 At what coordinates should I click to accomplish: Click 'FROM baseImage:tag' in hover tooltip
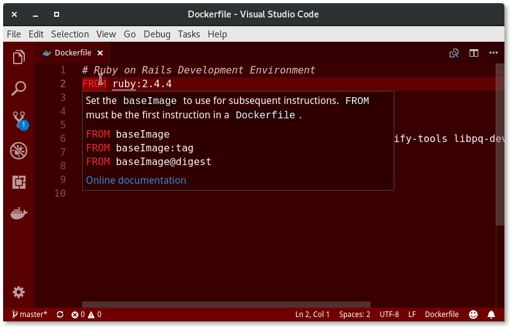click(x=140, y=148)
